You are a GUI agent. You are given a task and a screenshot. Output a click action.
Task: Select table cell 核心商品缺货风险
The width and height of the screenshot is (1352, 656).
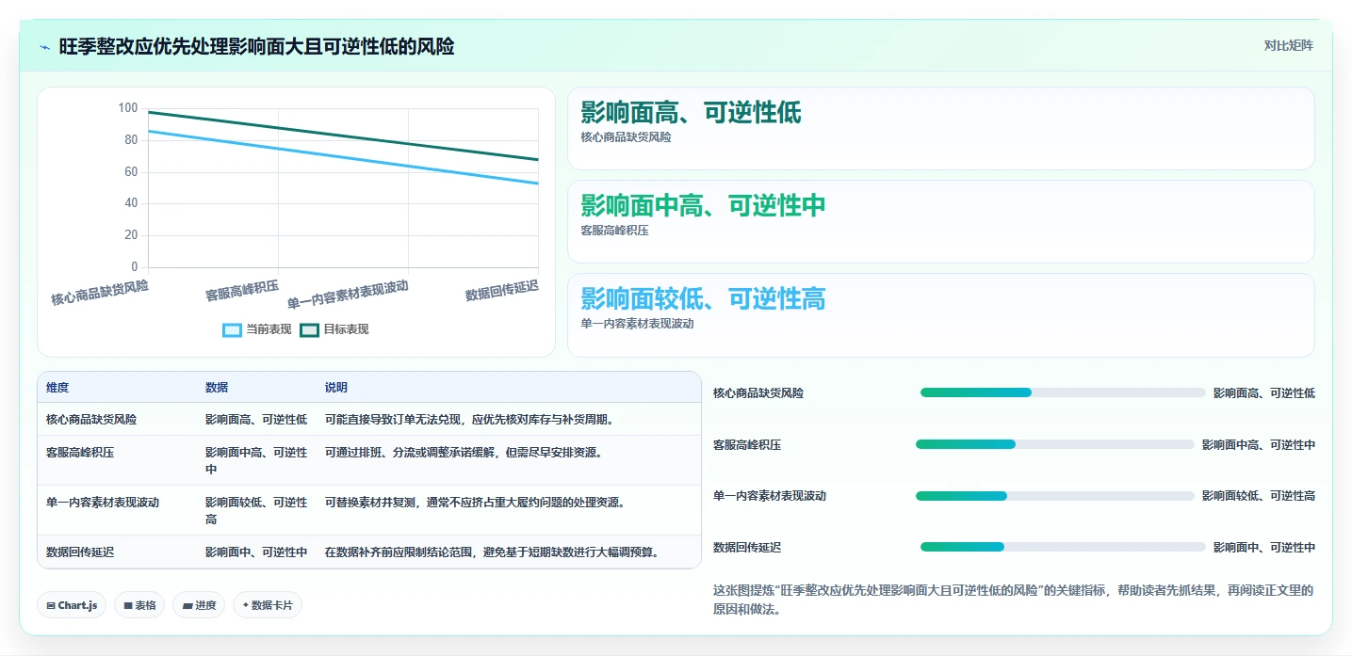pos(91,420)
